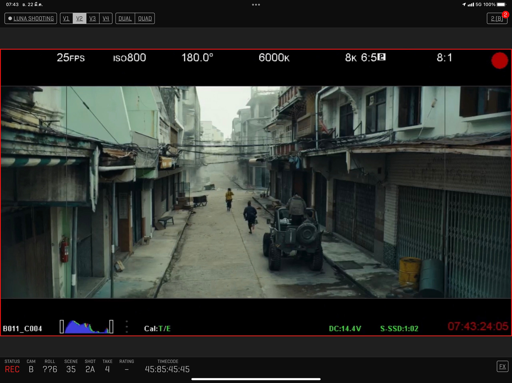Viewport: 512px width, 383px height.
Task: Select the V2 video stream
Action: pyautogui.click(x=79, y=18)
